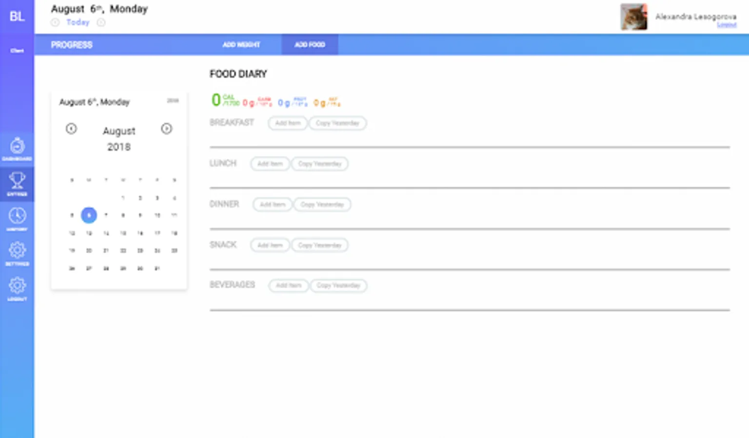Copy yesterday's Dinner entries
The image size is (749, 438).
point(322,205)
